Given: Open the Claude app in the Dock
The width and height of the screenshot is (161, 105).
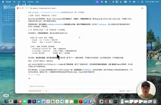Looking at the screenshot, I should [20, 101].
